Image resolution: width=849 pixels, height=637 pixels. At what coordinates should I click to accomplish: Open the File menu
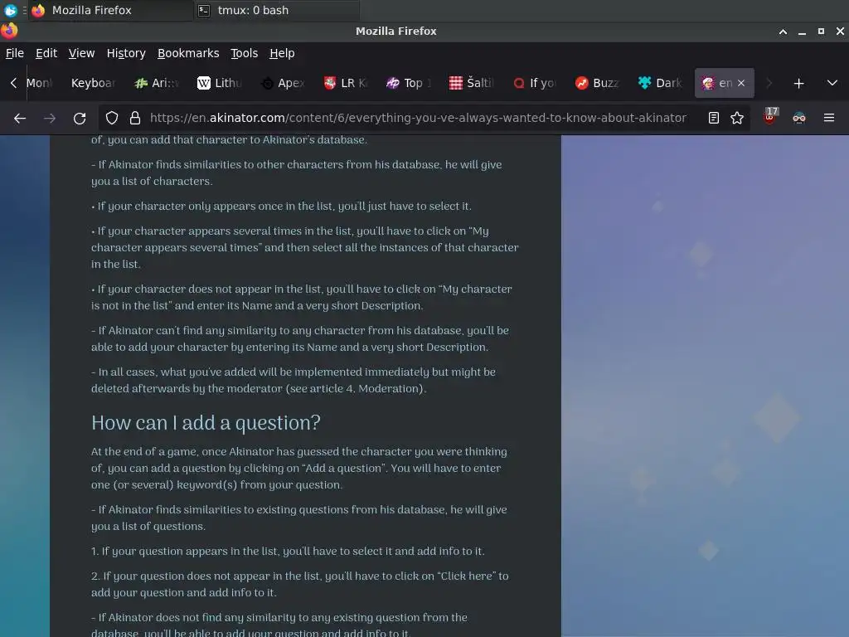pyautogui.click(x=15, y=53)
